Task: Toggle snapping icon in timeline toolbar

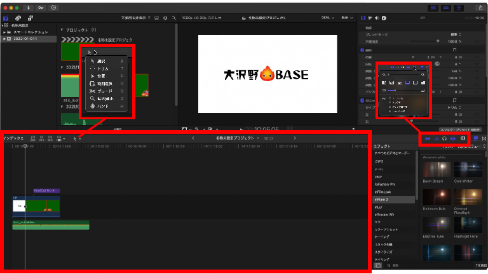Action: coord(453,138)
